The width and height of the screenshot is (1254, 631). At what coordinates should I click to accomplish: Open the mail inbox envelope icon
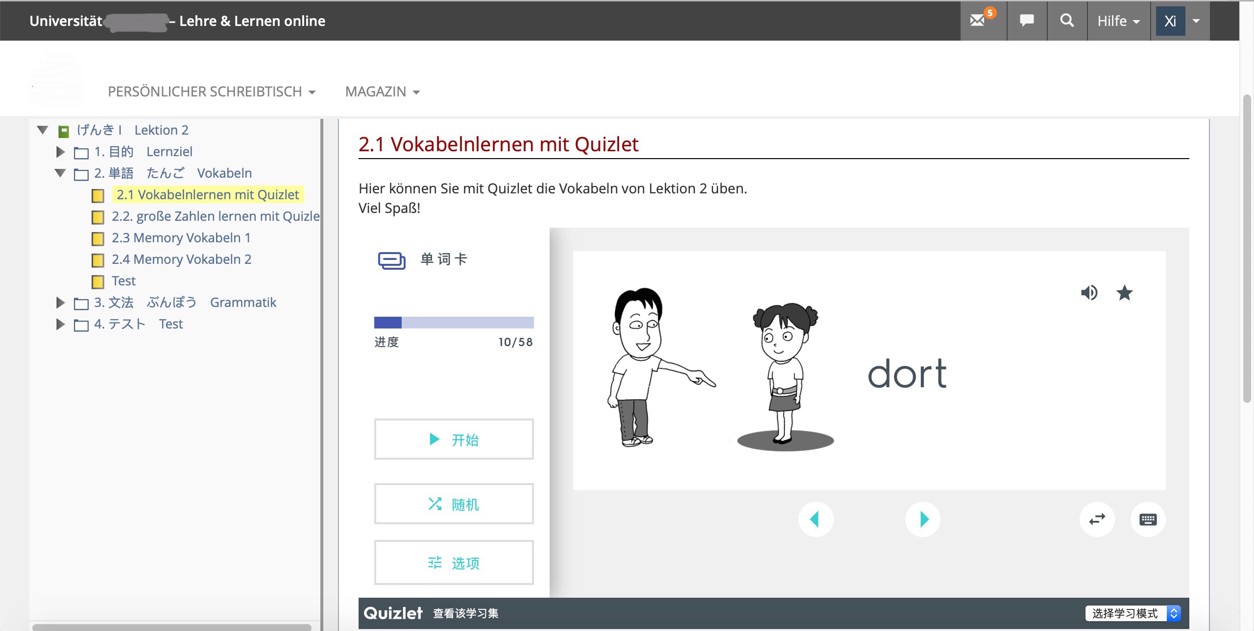click(977, 21)
